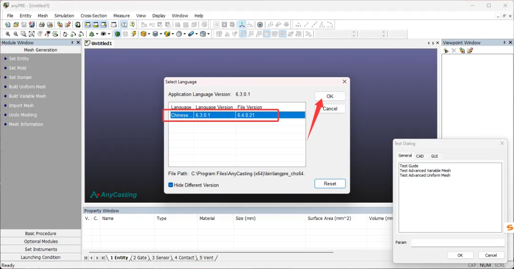
Task: Open the Entity menu
Action: click(25, 16)
